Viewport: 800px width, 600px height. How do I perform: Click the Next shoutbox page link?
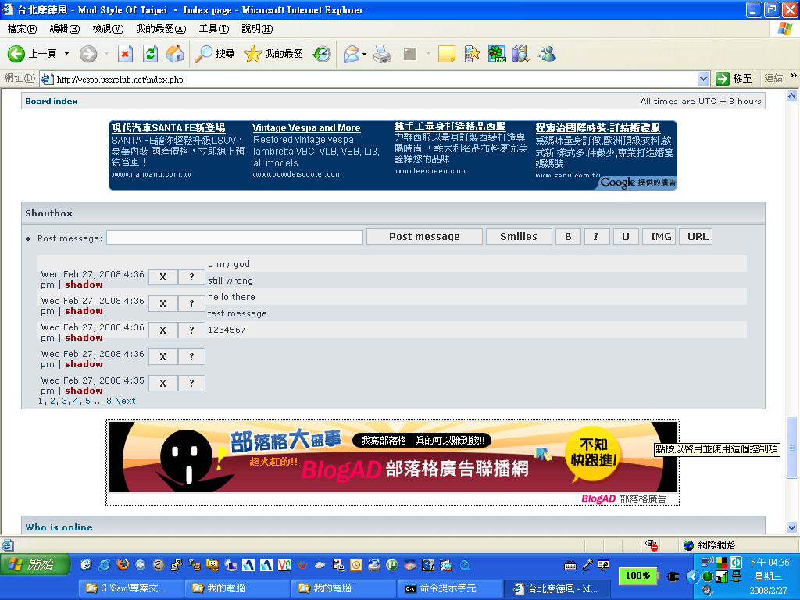click(x=125, y=401)
